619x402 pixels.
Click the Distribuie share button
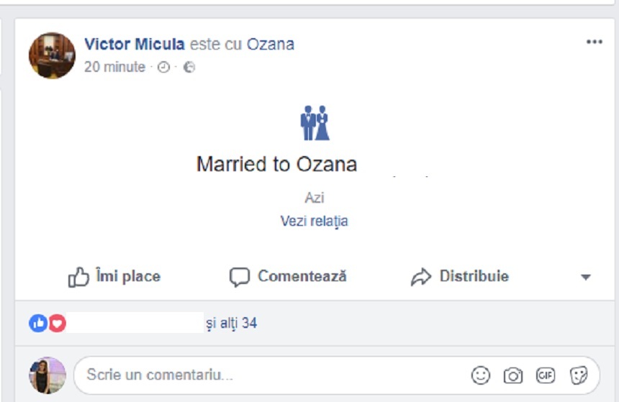[x=460, y=276]
